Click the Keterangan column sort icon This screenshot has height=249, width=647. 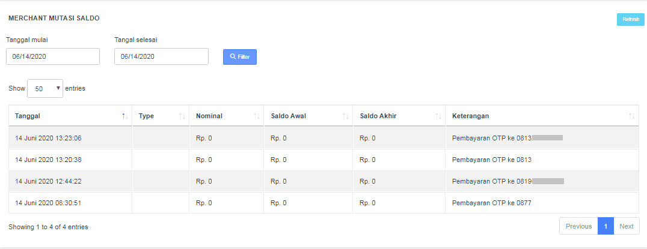click(x=631, y=116)
